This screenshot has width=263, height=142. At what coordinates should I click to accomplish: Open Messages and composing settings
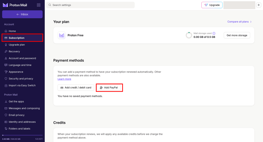[x=22, y=108]
